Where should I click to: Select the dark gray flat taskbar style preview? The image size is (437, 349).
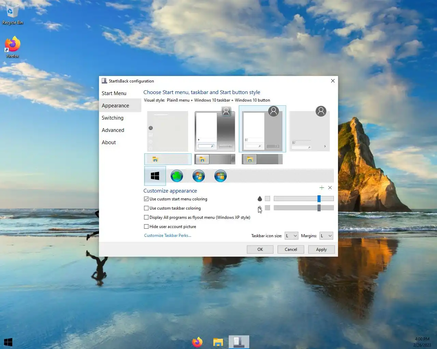pyautogui.click(x=262, y=159)
